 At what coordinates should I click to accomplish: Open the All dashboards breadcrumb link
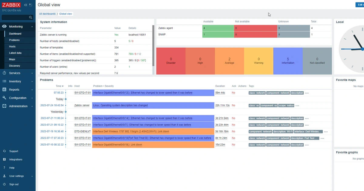(x=47, y=14)
